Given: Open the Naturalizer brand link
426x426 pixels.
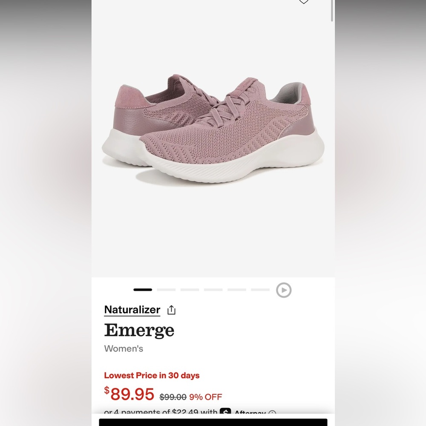Looking at the screenshot, I should pyautogui.click(x=132, y=310).
